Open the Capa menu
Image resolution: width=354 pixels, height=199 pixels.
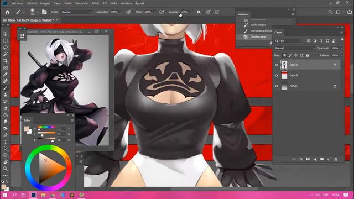57,3
